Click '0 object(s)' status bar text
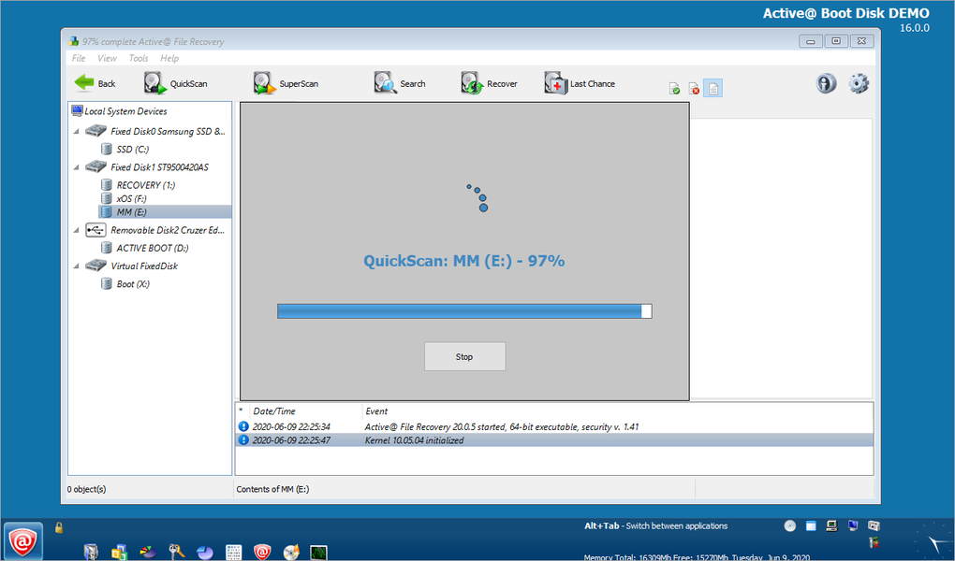The width and height of the screenshot is (955, 561). [x=86, y=489]
